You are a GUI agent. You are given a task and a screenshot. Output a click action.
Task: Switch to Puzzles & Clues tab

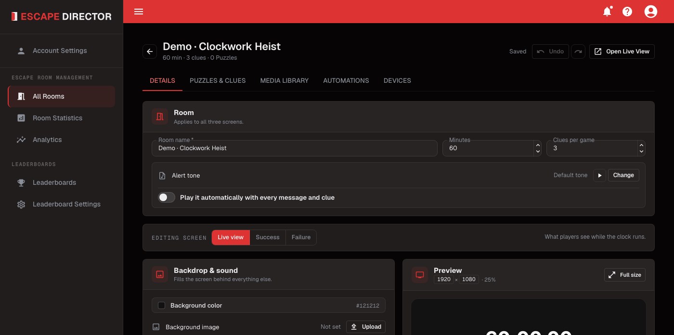(218, 80)
